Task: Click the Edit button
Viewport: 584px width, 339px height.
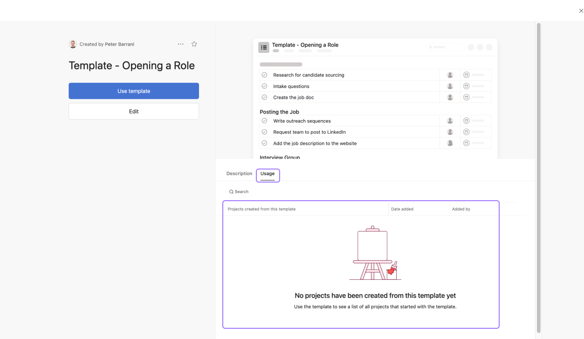Action: click(134, 111)
